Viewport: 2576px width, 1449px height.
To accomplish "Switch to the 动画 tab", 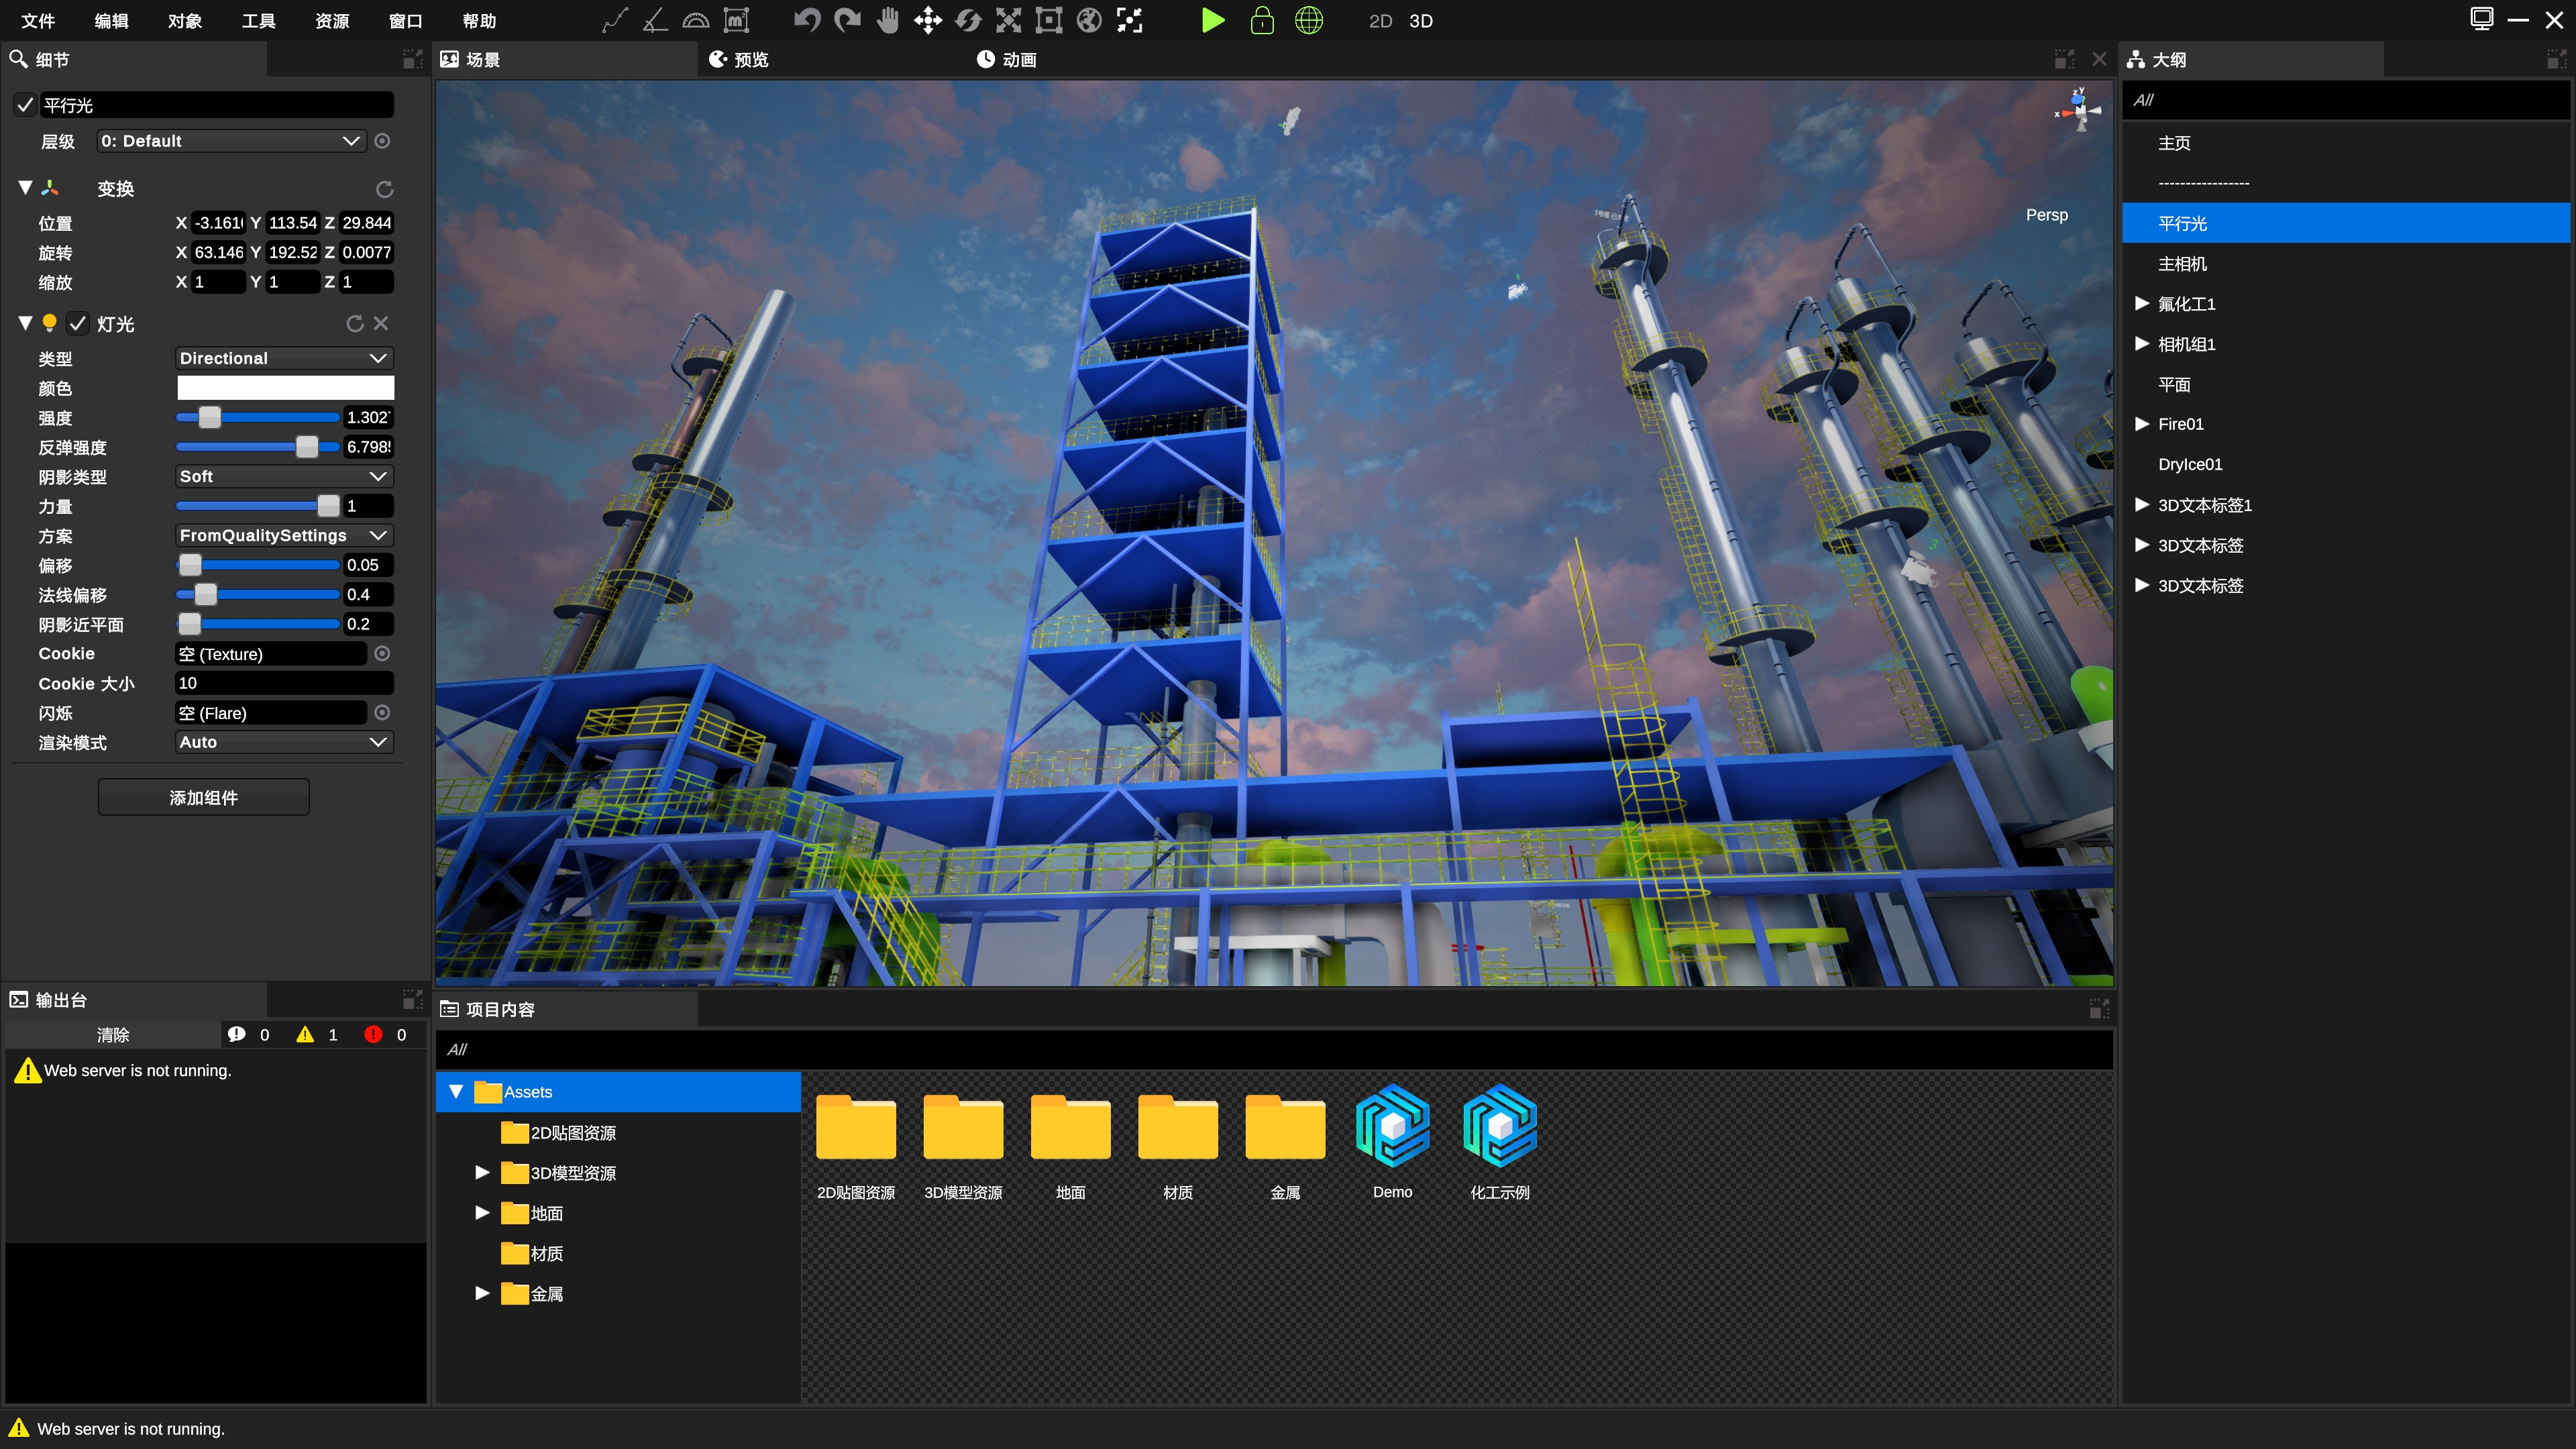I will 1007,60.
